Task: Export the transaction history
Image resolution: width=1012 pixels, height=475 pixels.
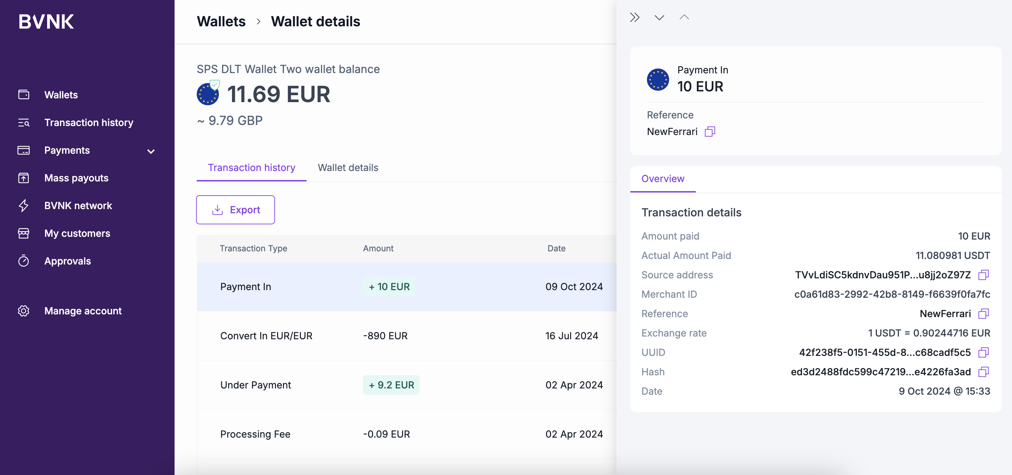Action: 235,210
